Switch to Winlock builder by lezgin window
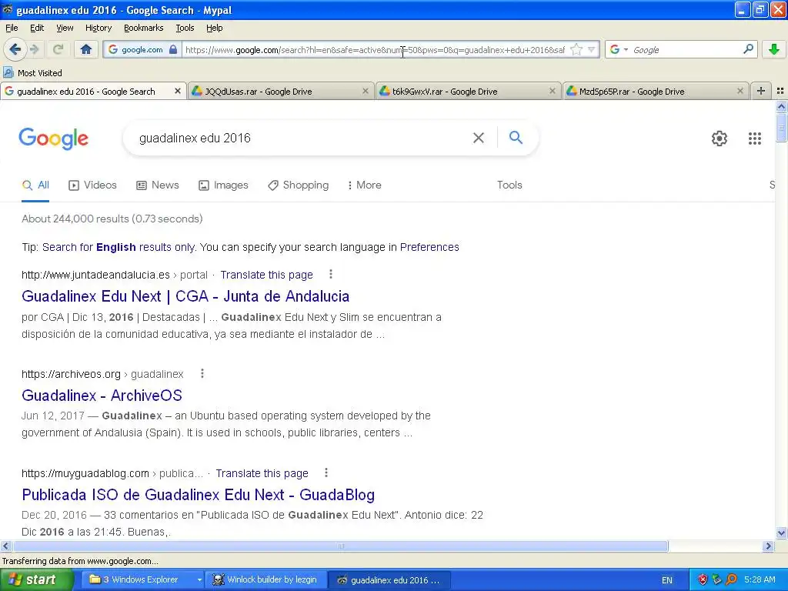 coord(265,580)
